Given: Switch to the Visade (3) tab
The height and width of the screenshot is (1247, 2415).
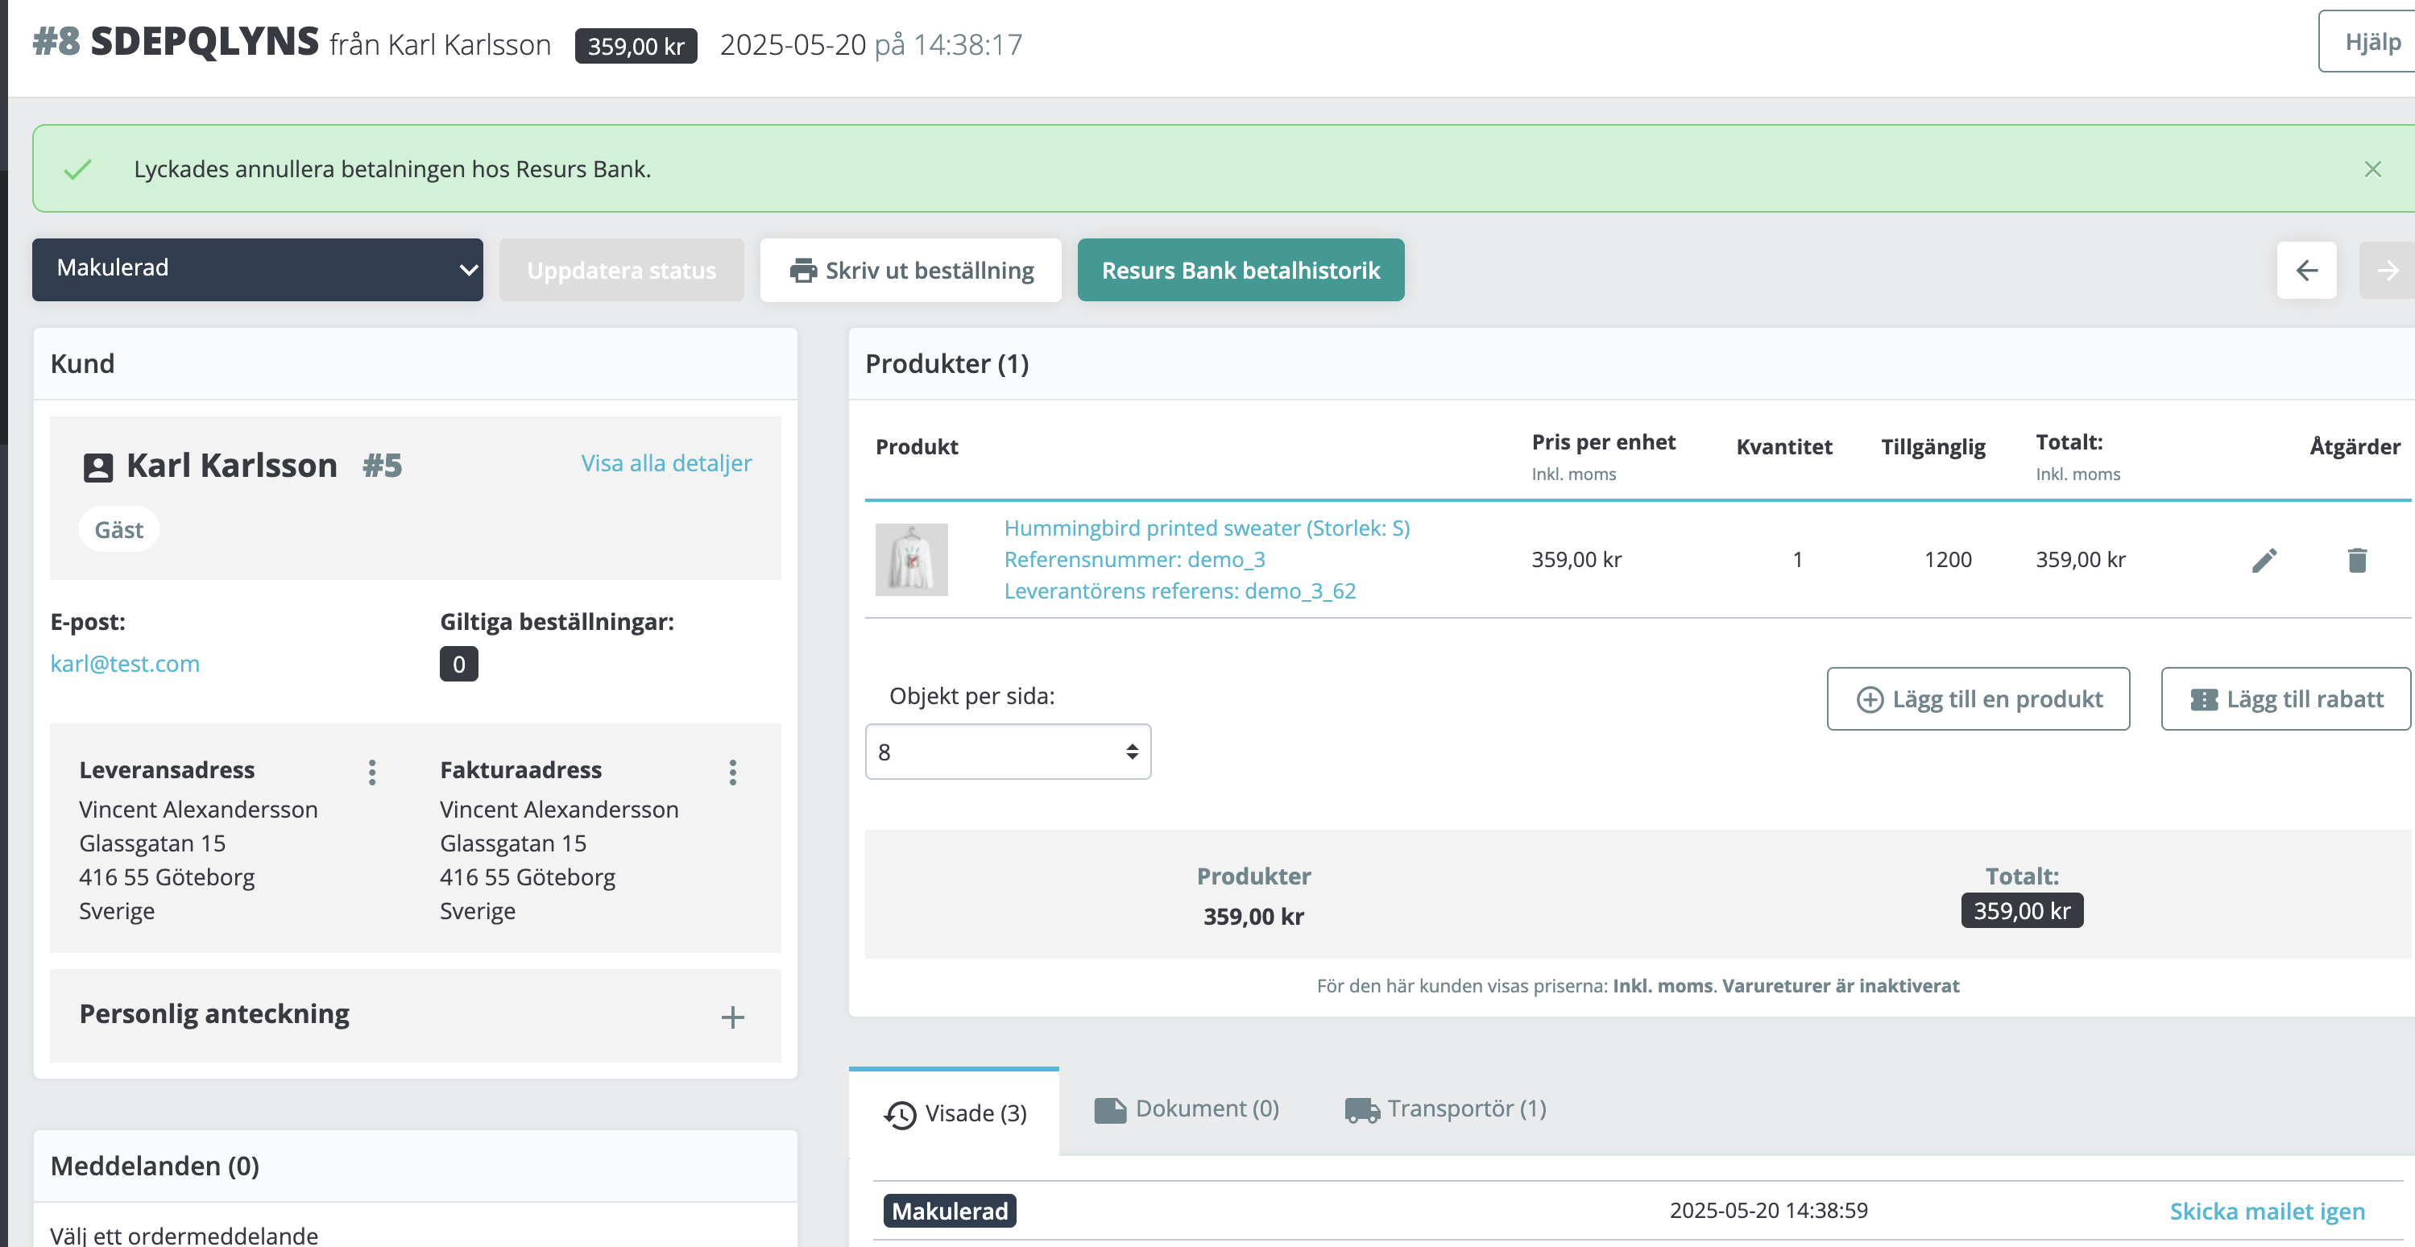Looking at the screenshot, I should pos(955,1113).
